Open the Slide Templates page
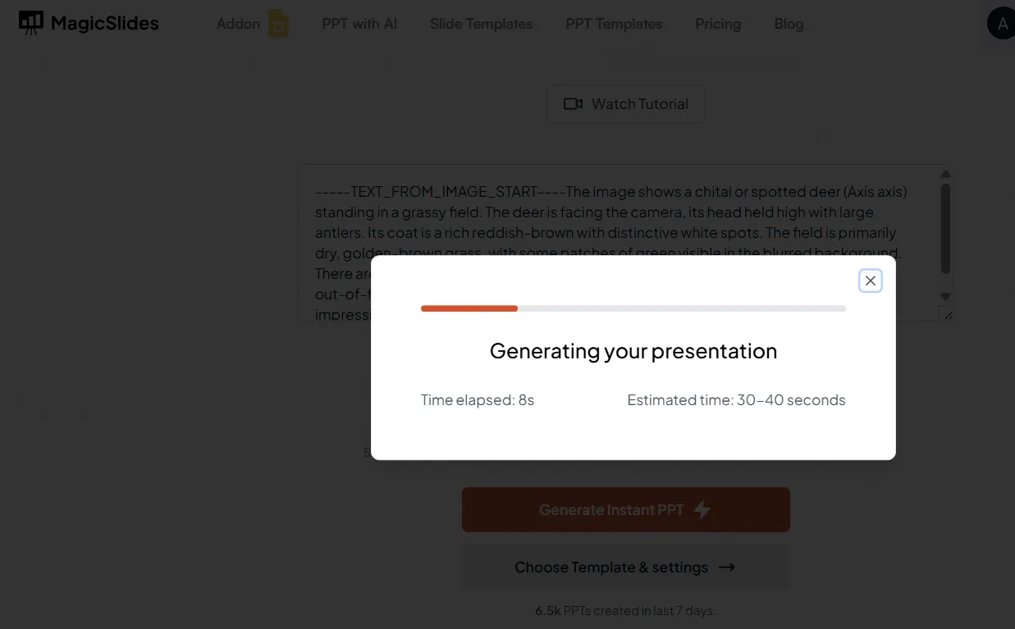This screenshot has height=629, width=1015. click(x=481, y=24)
